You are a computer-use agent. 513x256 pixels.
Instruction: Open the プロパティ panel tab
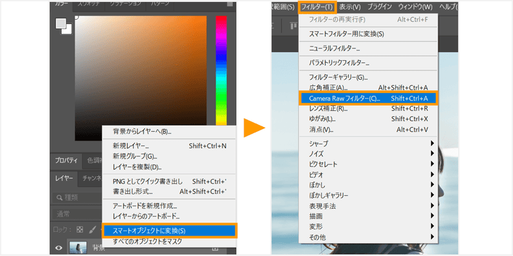point(66,160)
